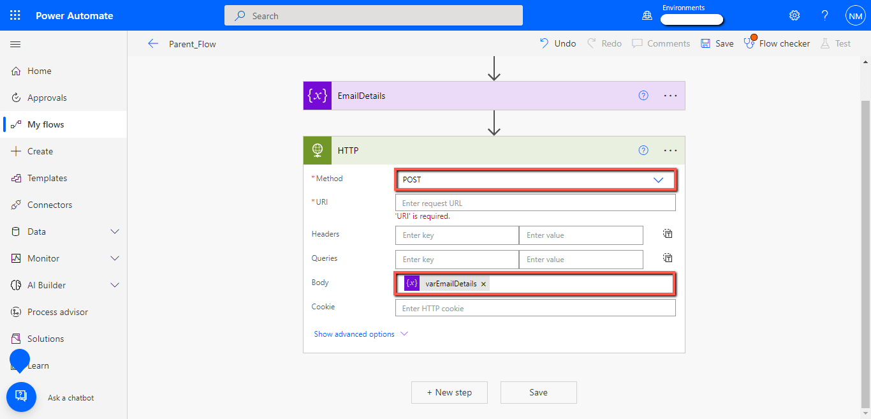Remove the varEmailDetails token from Body

click(x=483, y=284)
